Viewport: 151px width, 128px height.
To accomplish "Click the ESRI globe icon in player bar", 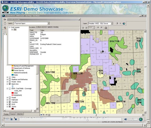I will point(141,119).
